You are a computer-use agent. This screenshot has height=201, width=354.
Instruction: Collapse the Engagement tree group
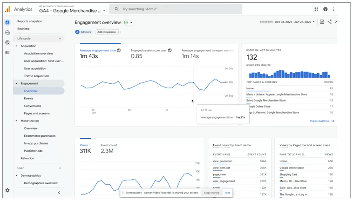pyautogui.click(x=16, y=83)
